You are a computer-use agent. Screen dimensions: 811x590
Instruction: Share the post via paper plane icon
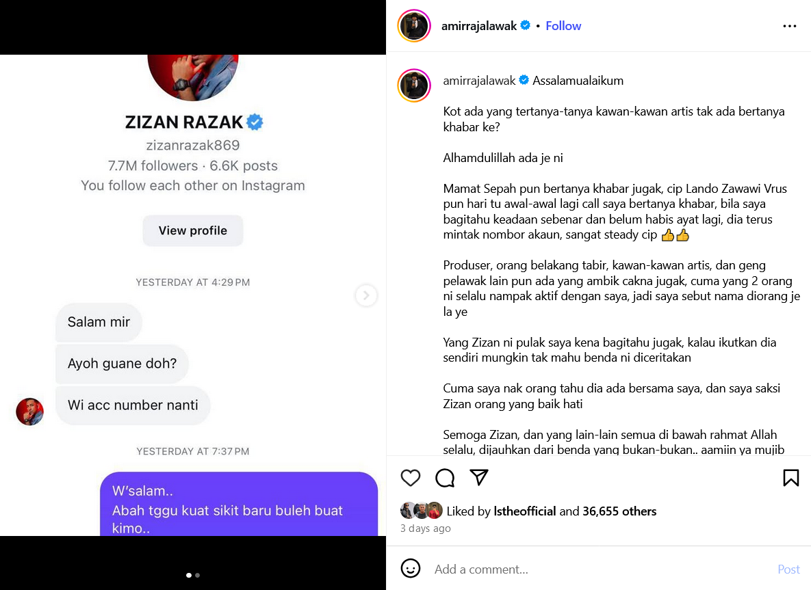(479, 477)
